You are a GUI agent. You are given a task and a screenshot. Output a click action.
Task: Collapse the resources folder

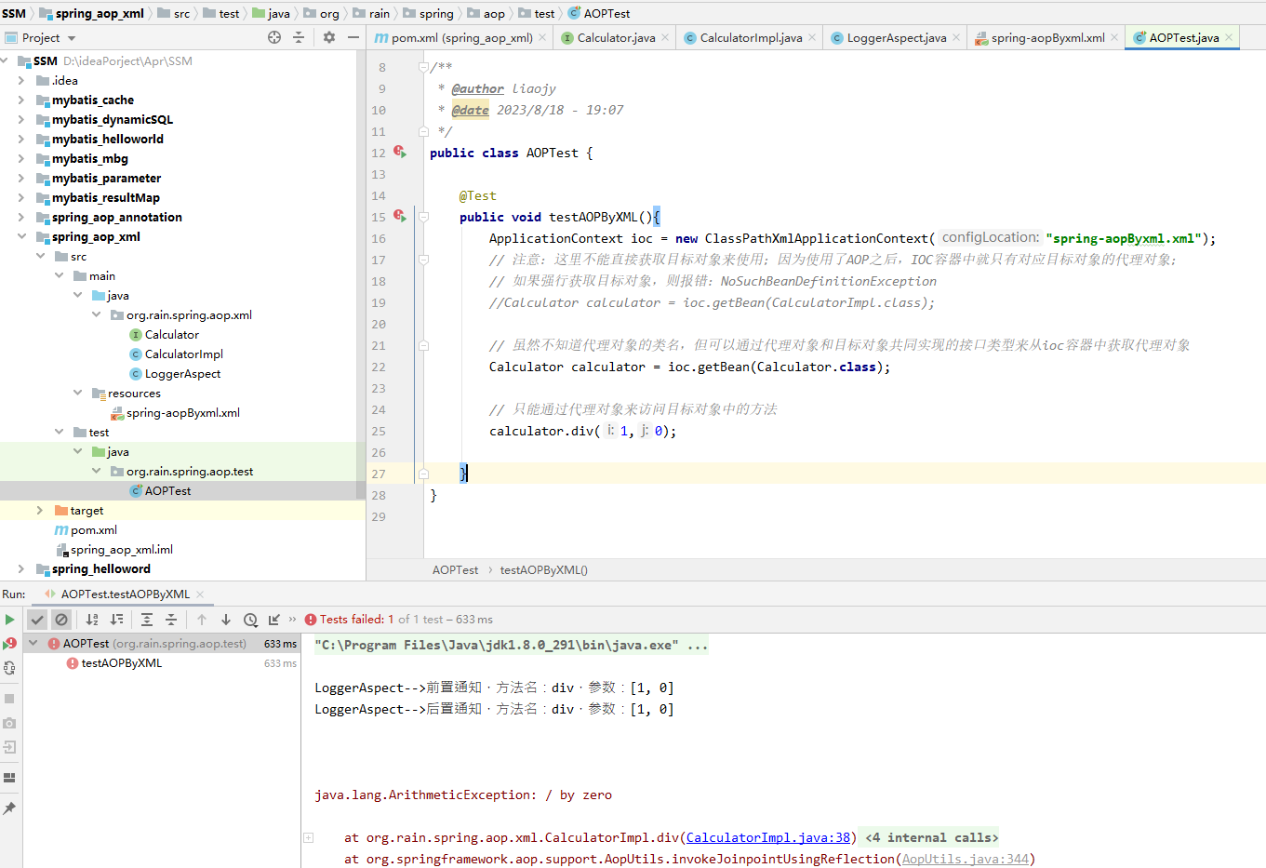pos(77,394)
